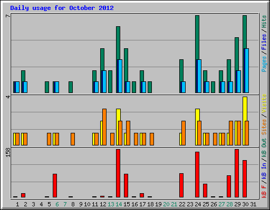270x210 pixels.
Task: Click the green Hits bar for day 24
Action: pyautogui.click(x=197, y=37)
